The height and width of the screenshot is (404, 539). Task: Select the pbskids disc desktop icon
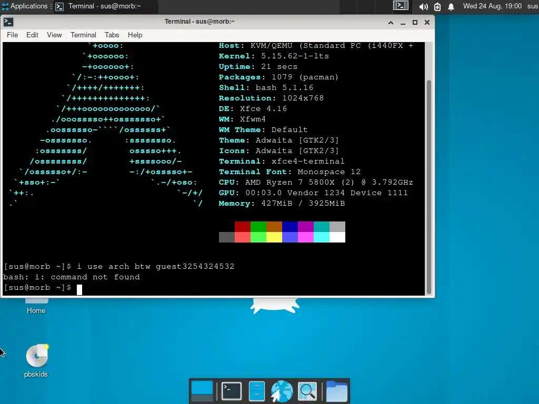click(x=36, y=361)
